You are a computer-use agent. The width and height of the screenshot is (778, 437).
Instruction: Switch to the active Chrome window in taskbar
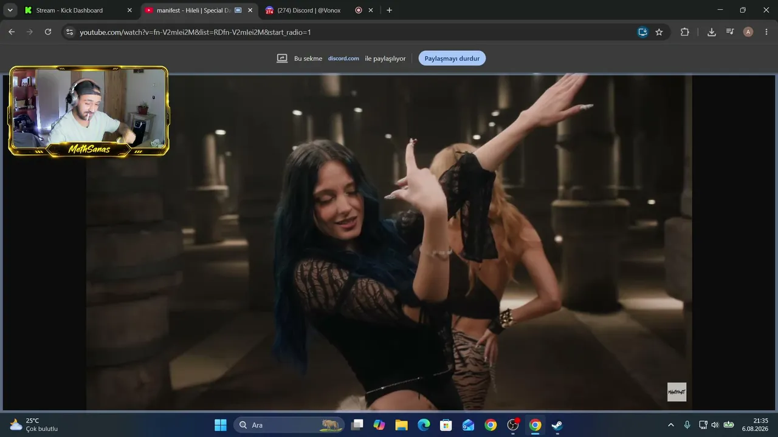point(535,425)
